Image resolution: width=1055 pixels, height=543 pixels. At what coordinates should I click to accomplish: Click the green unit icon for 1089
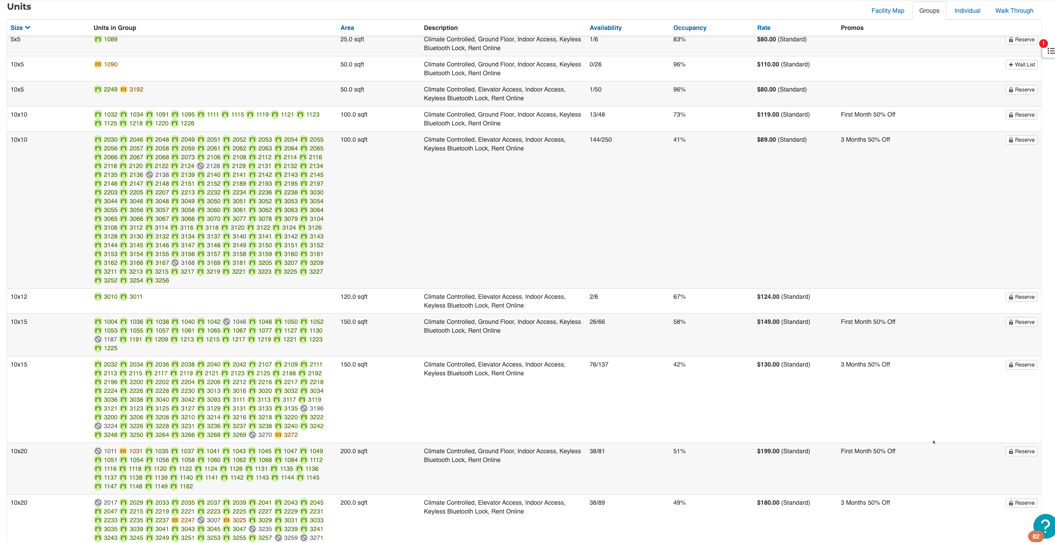tap(98, 40)
